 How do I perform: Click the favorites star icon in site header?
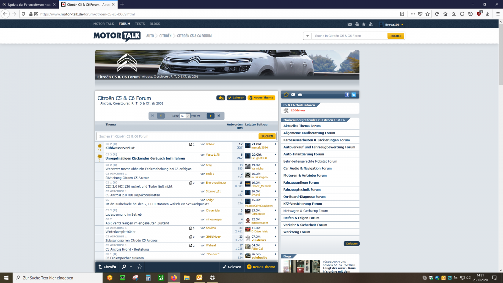coord(364,24)
